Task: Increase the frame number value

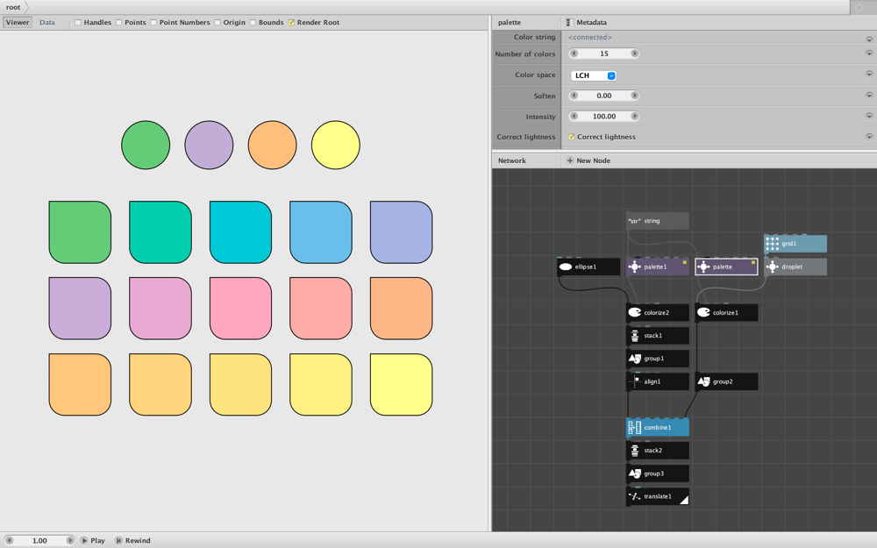Action: [70, 540]
